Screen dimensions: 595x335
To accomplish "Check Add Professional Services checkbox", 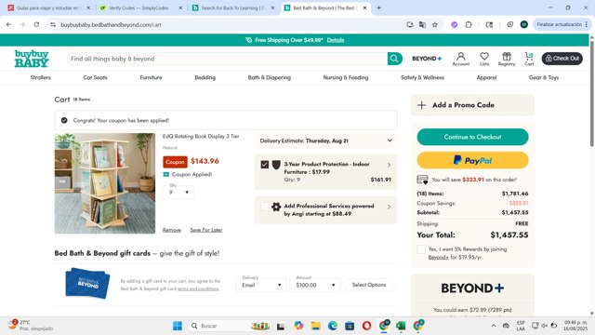I will [x=265, y=207].
